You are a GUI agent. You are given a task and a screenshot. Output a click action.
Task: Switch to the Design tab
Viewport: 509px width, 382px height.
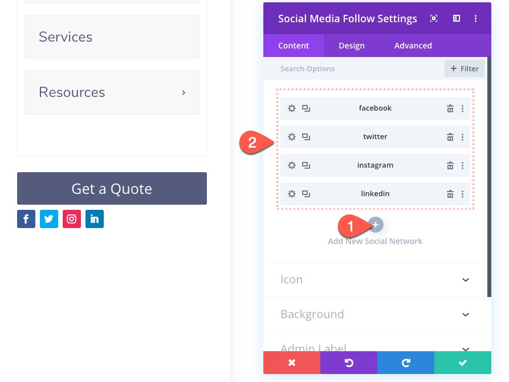tap(352, 46)
